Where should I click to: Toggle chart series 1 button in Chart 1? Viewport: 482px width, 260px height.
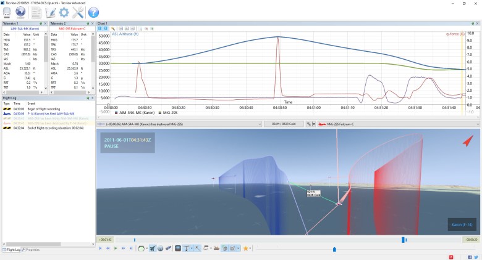tap(100, 28)
